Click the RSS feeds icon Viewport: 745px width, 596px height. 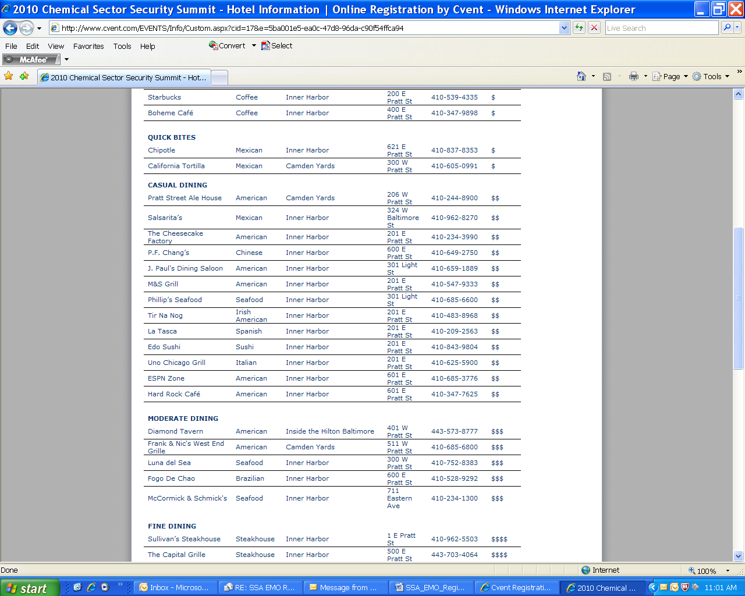pos(607,76)
